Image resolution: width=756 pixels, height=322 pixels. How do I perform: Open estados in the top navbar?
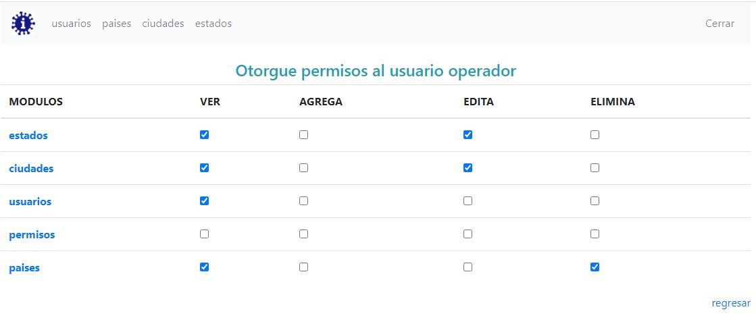point(213,24)
